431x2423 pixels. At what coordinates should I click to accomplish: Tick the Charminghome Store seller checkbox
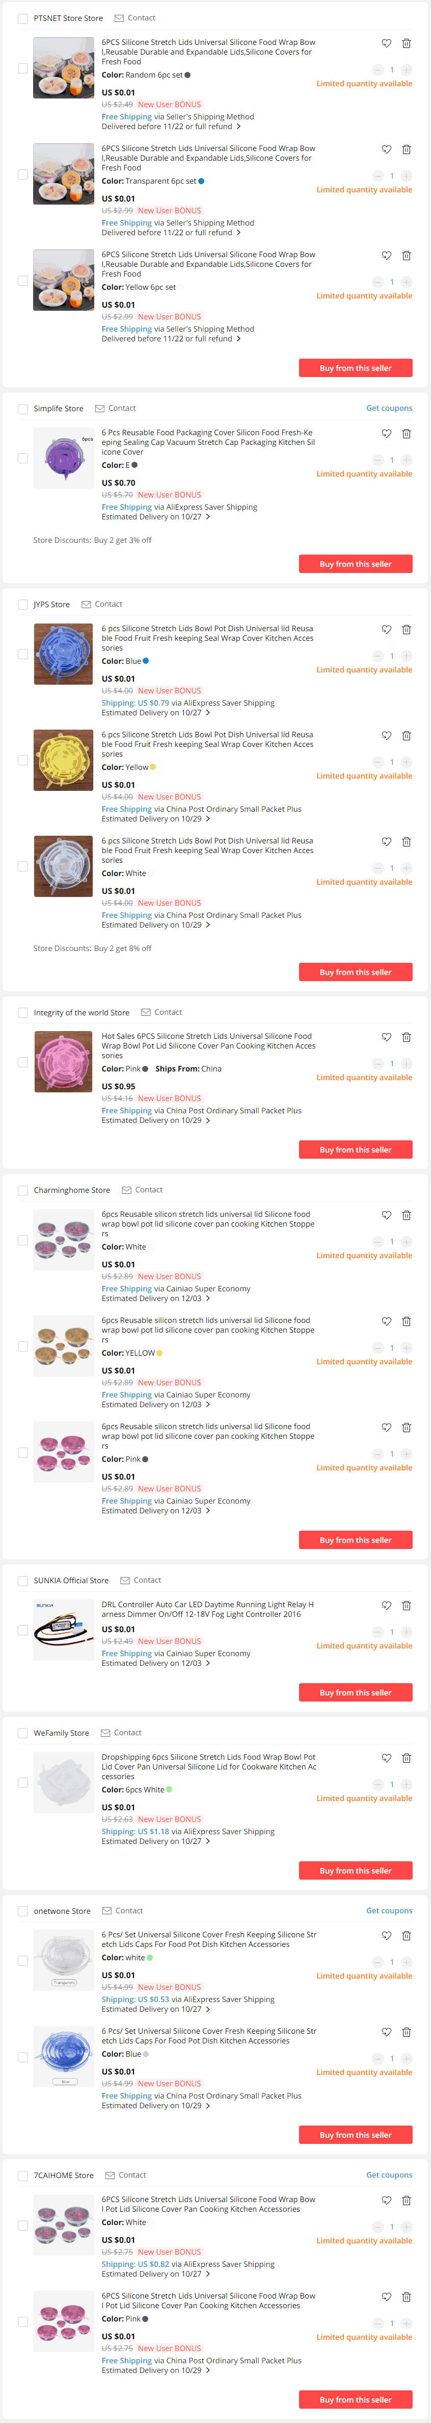22,1190
